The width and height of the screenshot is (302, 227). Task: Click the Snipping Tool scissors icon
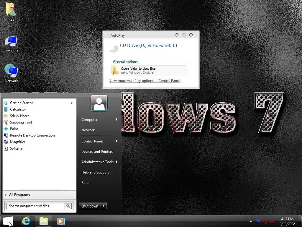[6, 122]
